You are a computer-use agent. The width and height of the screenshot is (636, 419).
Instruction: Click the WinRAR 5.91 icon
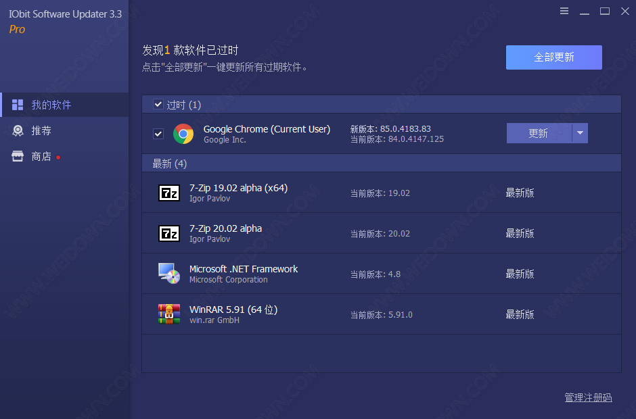(x=168, y=314)
